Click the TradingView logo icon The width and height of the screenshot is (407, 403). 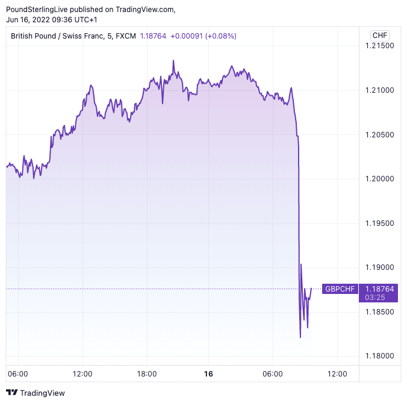11,393
